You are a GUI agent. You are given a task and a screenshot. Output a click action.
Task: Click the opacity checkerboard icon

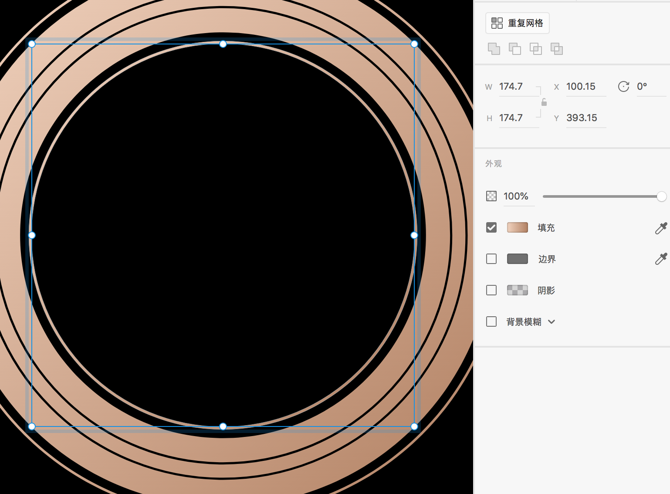[491, 196]
